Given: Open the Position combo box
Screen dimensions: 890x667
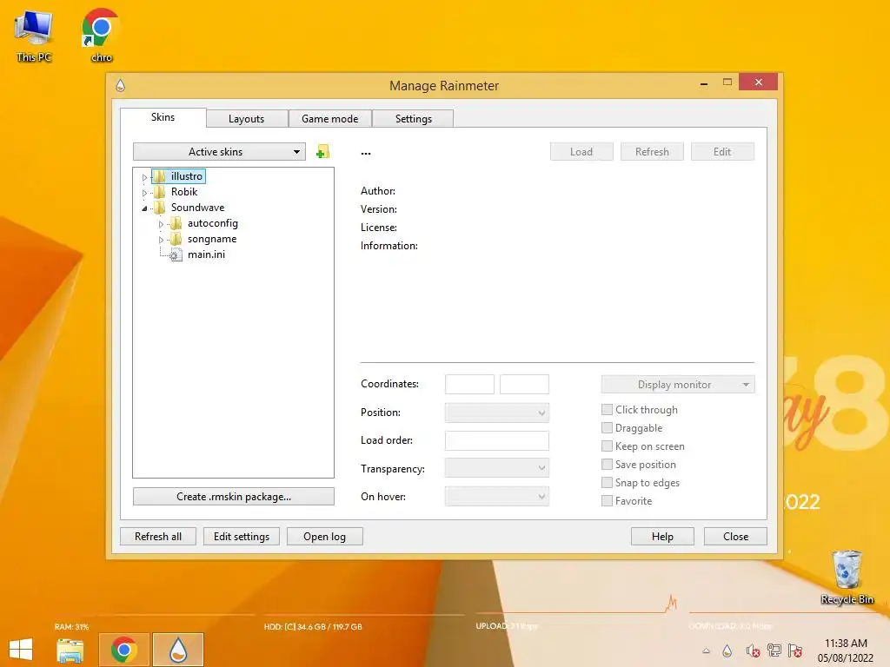Looking at the screenshot, I should coord(496,413).
